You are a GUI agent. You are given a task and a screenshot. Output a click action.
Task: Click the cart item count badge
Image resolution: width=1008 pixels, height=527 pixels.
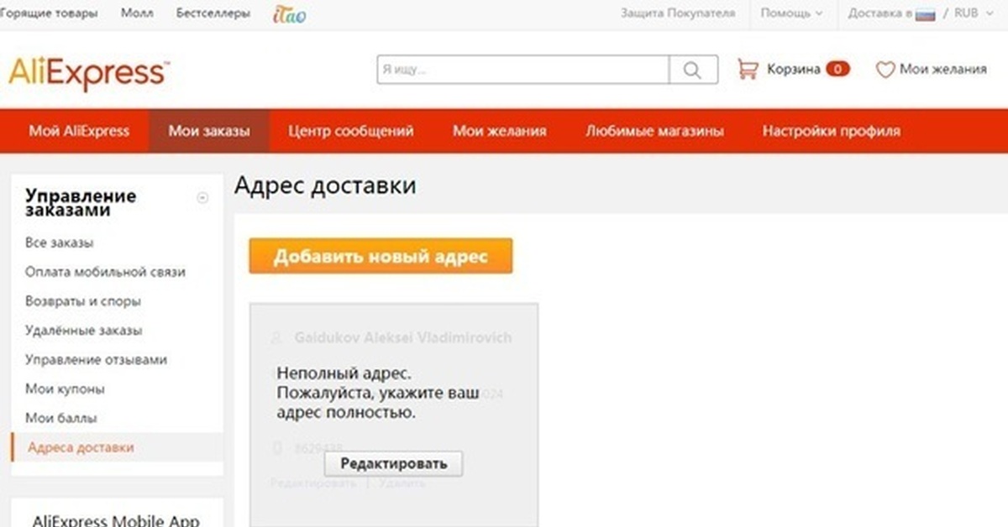(837, 70)
